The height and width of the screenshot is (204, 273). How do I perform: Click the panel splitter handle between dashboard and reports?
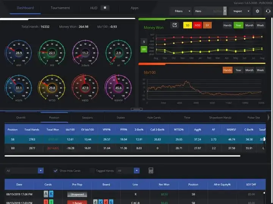(136, 109)
